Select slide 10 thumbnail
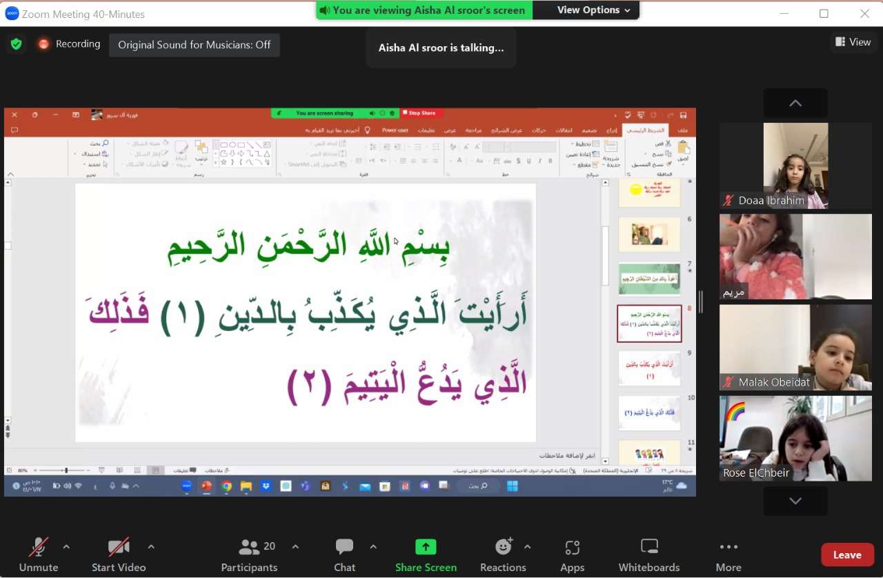883x578 pixels. coord(649,413)
